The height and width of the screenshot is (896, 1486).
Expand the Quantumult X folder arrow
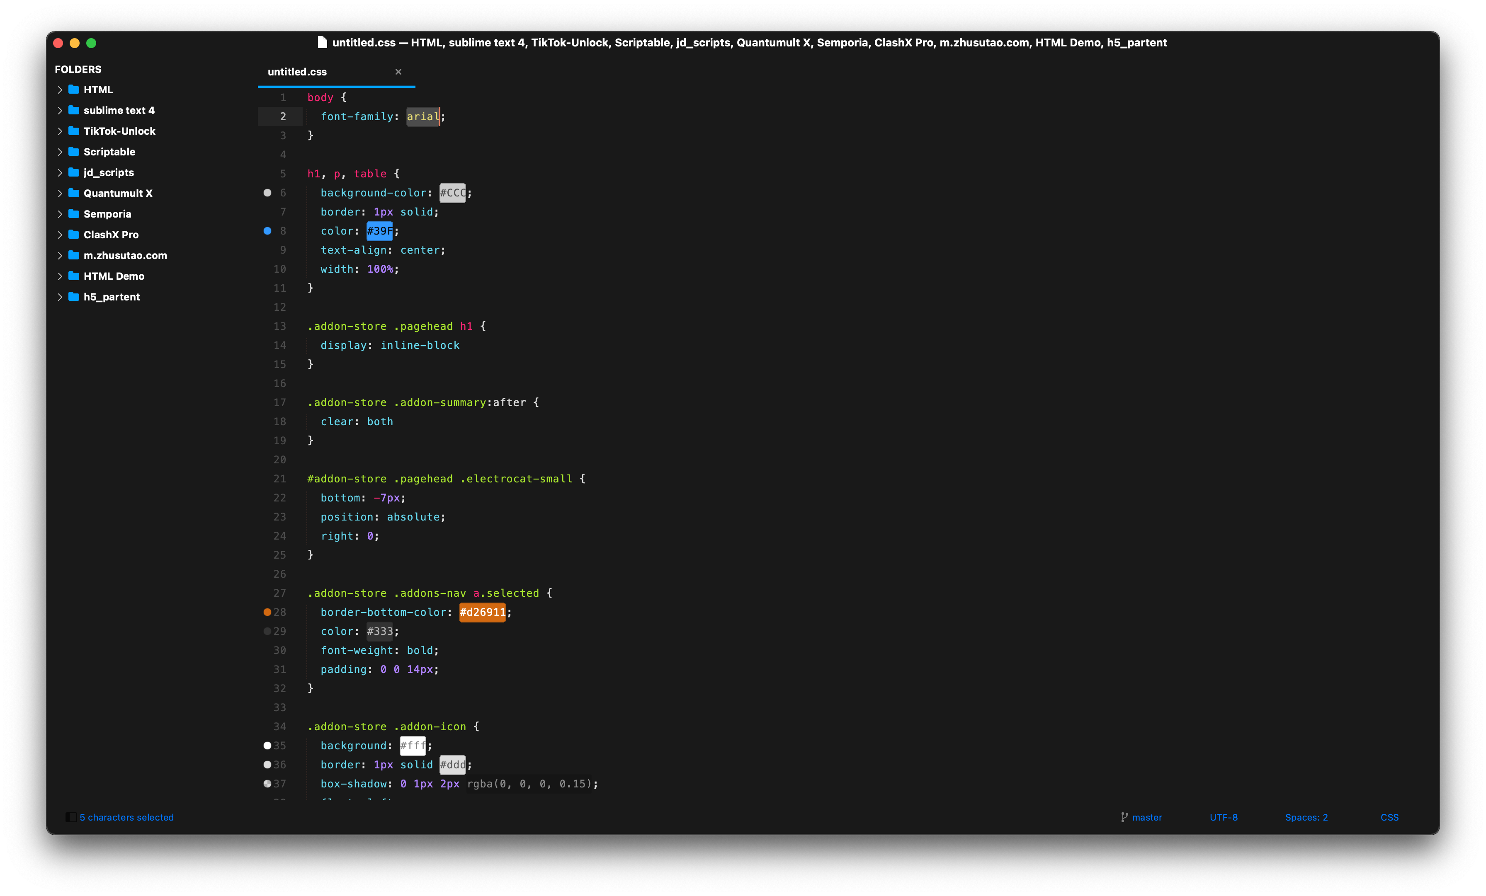click(x=60, y=194)
